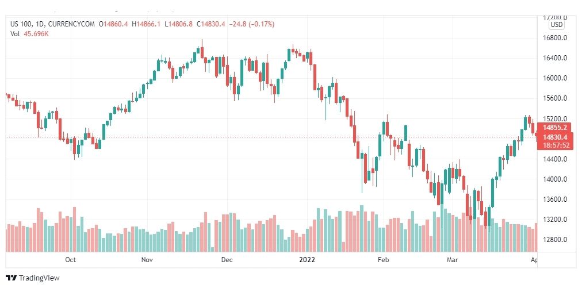Click the 14855.2 price tag

(x=554, y=128)
